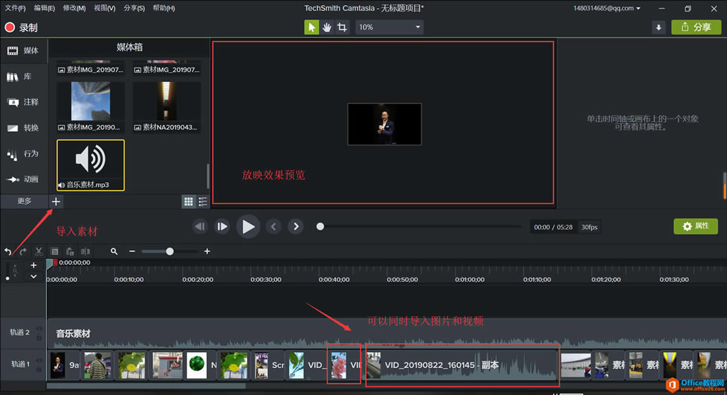The image size is (727, 395).
Task: Expand the 更多 tools entry
Action: 24,201
